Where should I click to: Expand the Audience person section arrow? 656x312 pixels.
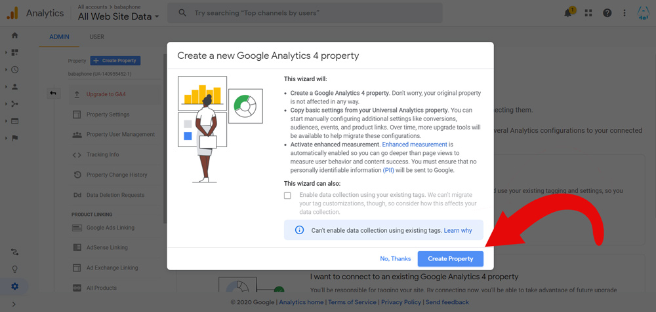(7, 87)
